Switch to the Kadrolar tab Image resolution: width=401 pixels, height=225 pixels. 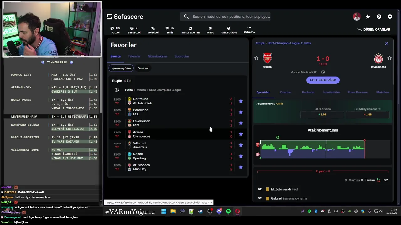pos(308,92)
